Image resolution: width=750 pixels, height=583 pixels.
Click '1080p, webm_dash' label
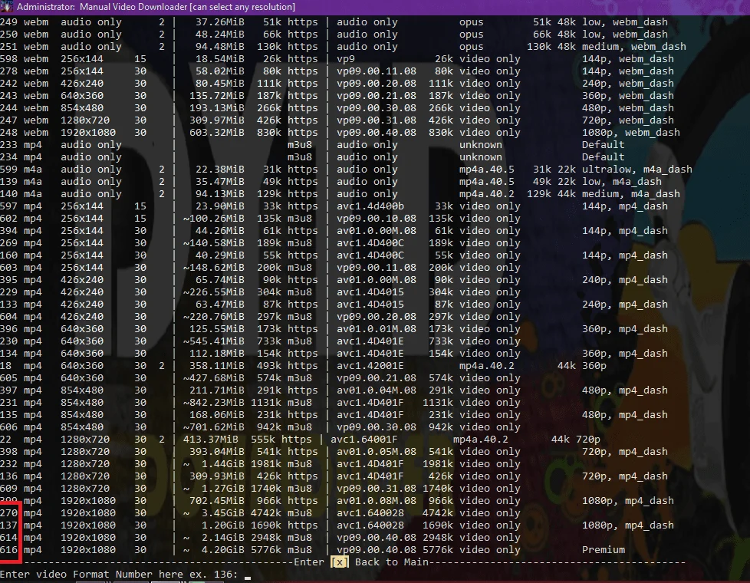tap(631, 133)
